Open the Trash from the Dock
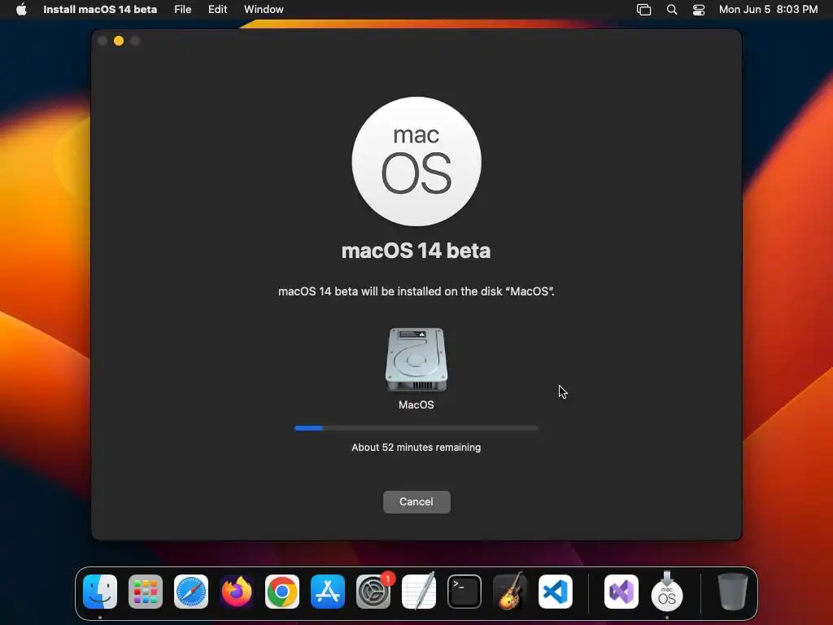Viewport: 833px width, 625px height. pyautogui.click(x=733, y=592)
